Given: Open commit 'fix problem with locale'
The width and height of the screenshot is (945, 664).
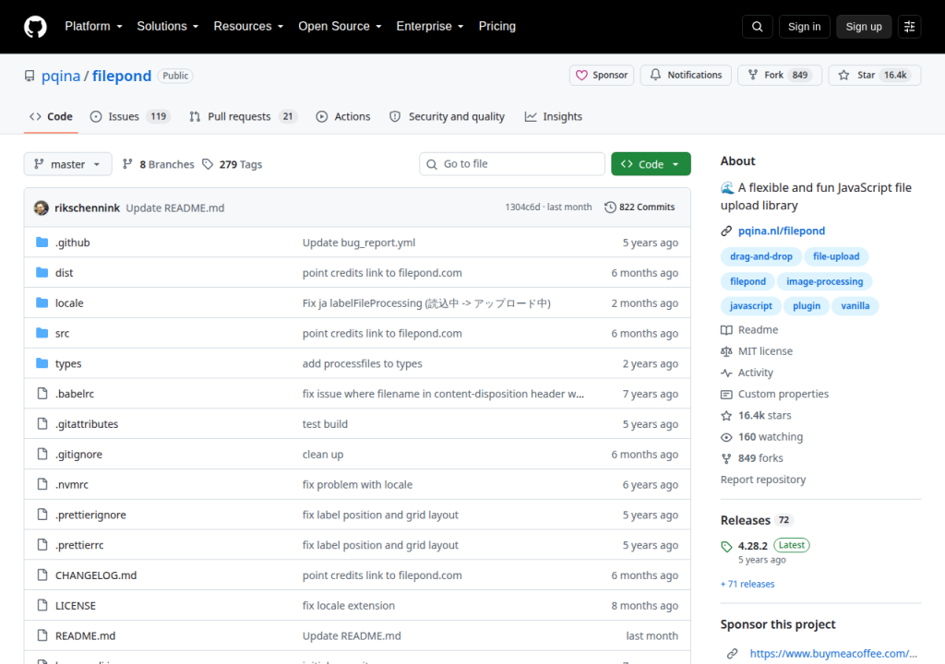Looking at the screenshot, I should point(357,484).
